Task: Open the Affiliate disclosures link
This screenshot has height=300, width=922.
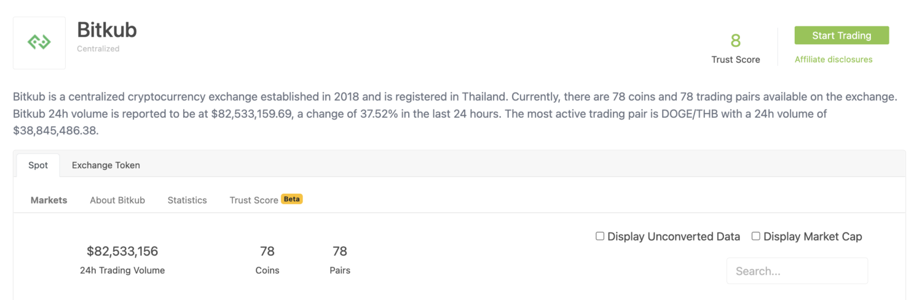Action: coord(833,60)
